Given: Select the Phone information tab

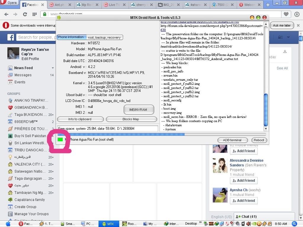Looking at the screenshot, I should point(71,37).
